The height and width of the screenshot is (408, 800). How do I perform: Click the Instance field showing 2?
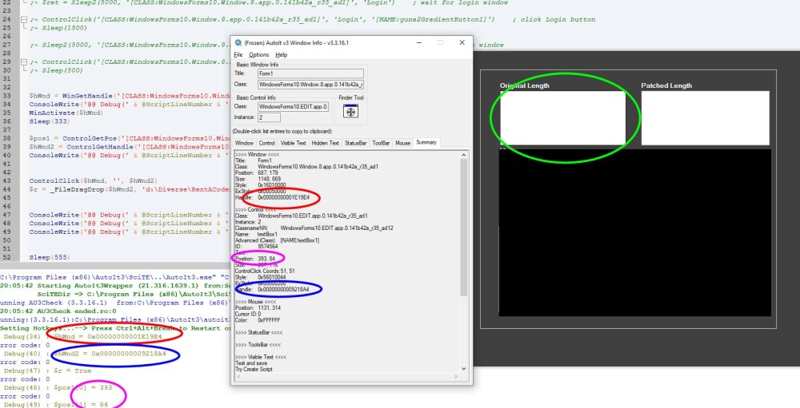click(268, 117)
